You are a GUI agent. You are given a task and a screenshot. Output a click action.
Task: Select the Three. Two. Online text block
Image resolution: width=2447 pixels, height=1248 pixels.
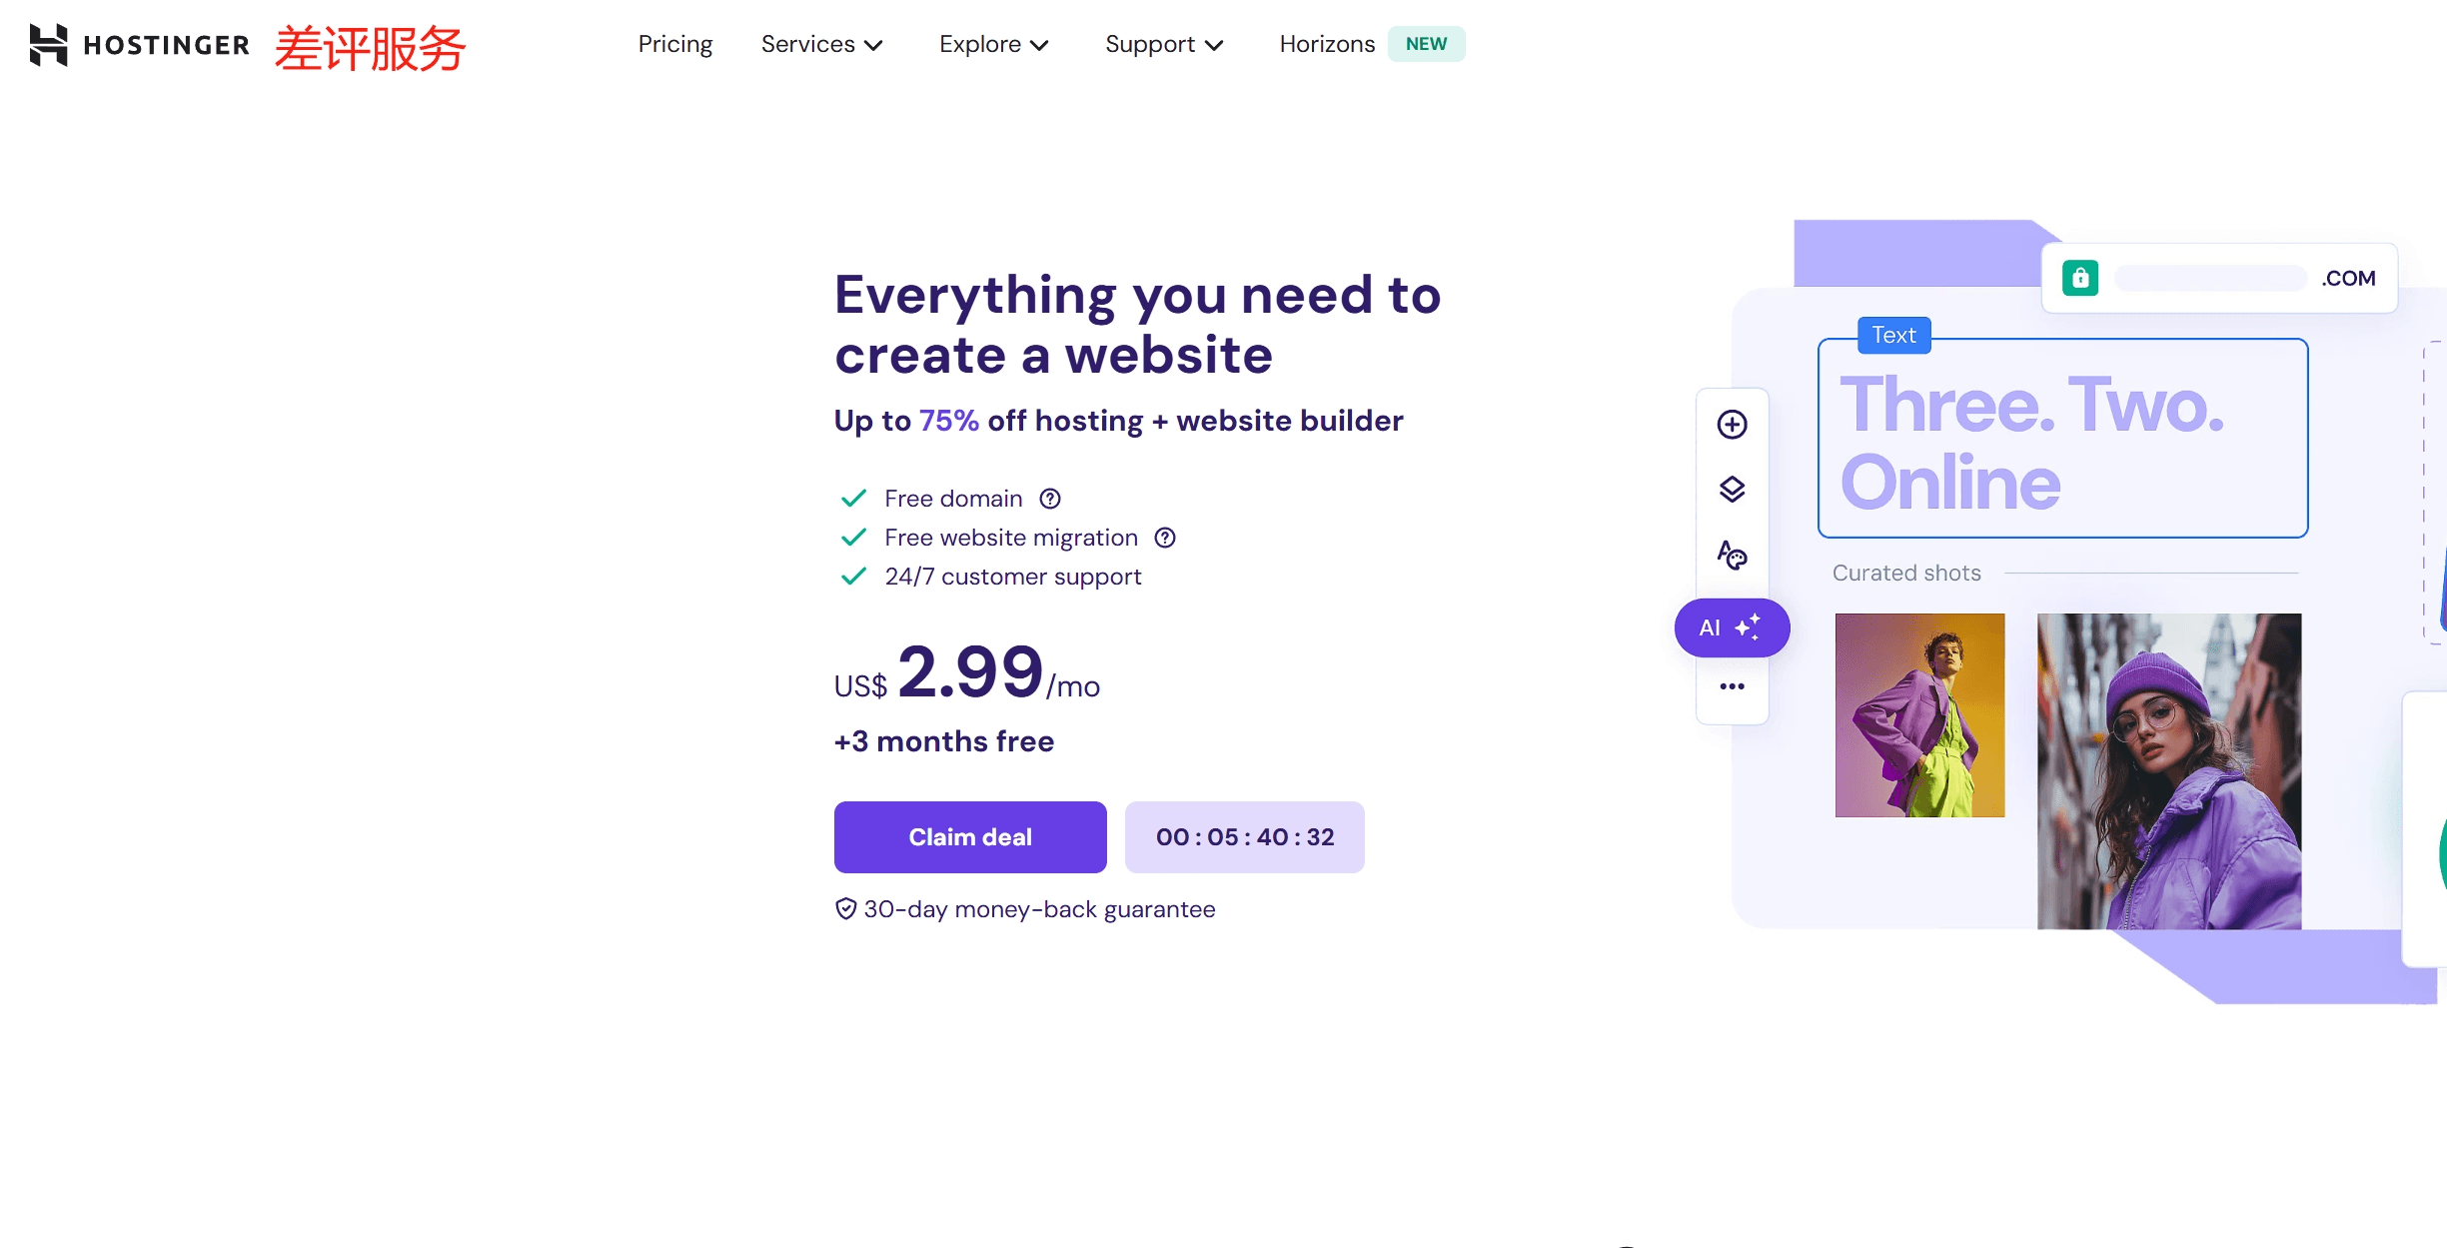coord(2062,440)
